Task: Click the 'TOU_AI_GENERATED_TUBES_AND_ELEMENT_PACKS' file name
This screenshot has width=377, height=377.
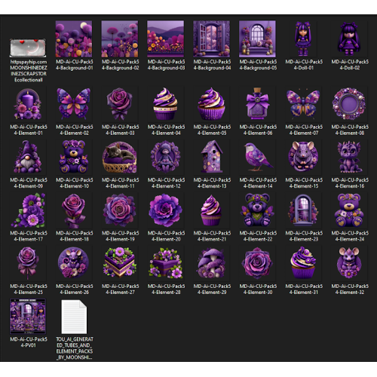Action: click(x=75, y=348)
